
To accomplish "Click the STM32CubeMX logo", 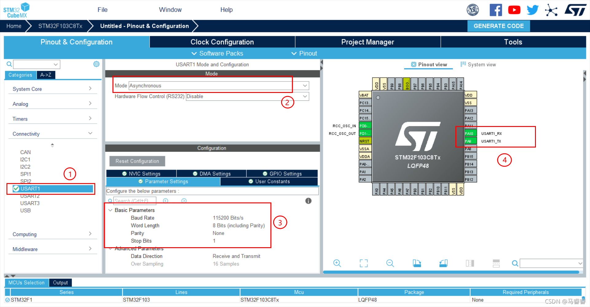I will tap(17, 10).
